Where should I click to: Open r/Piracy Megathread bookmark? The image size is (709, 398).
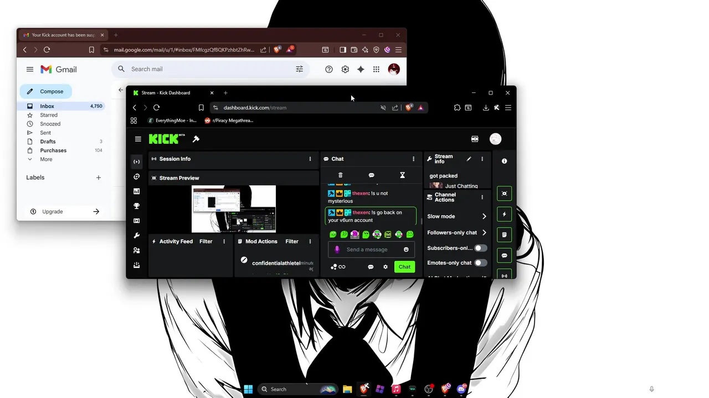click(229, 121)
